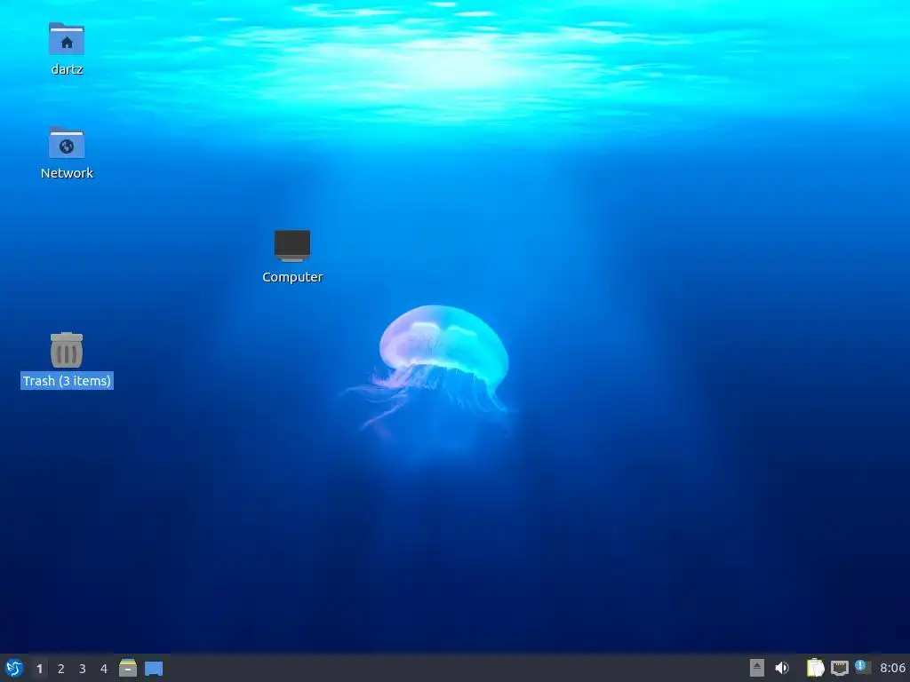Open the Lubuntu application menu
This screenshot has height=682, width=910.
[x=14, y=668]
